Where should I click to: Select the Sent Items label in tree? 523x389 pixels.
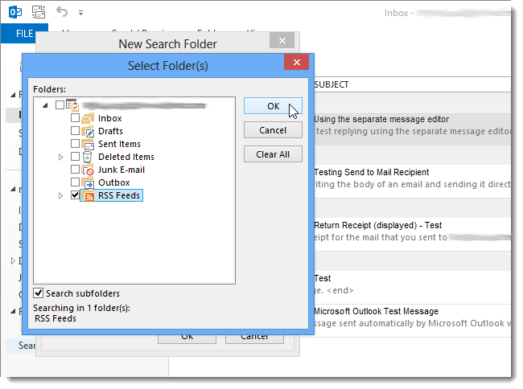point(119,144)
